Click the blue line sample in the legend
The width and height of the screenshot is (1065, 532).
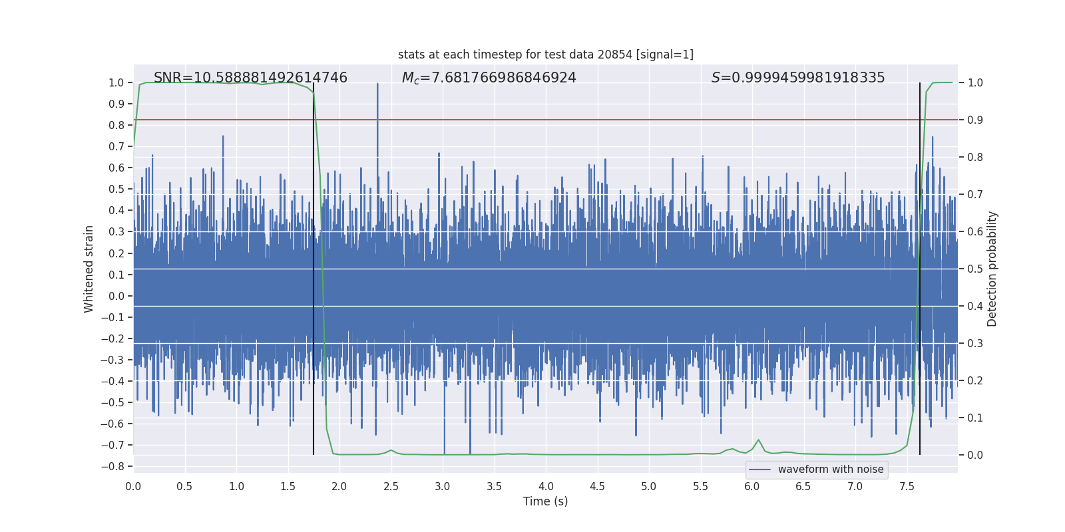tap(760, 469)
